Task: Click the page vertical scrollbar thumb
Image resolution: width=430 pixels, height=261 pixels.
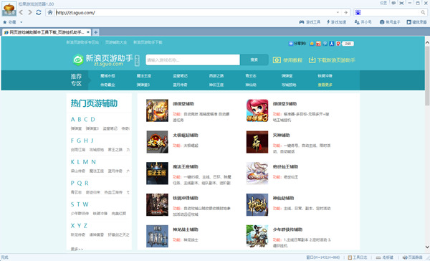Action: click(x=427, y=76)
